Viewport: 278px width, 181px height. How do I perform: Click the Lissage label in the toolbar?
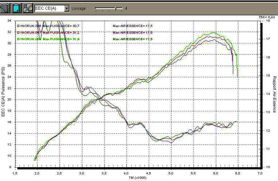(79, 8)
